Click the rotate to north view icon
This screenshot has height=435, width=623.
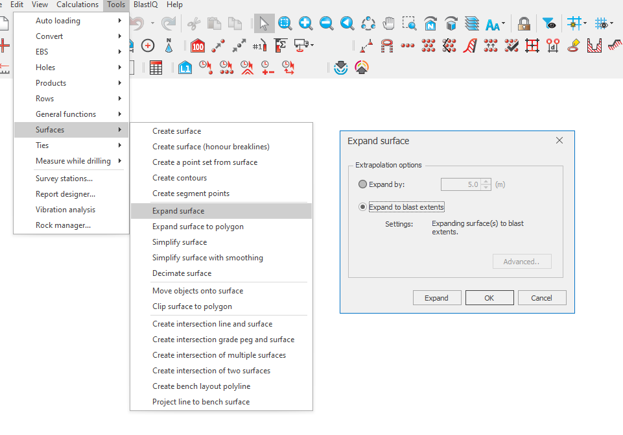(x=430, y=23)
